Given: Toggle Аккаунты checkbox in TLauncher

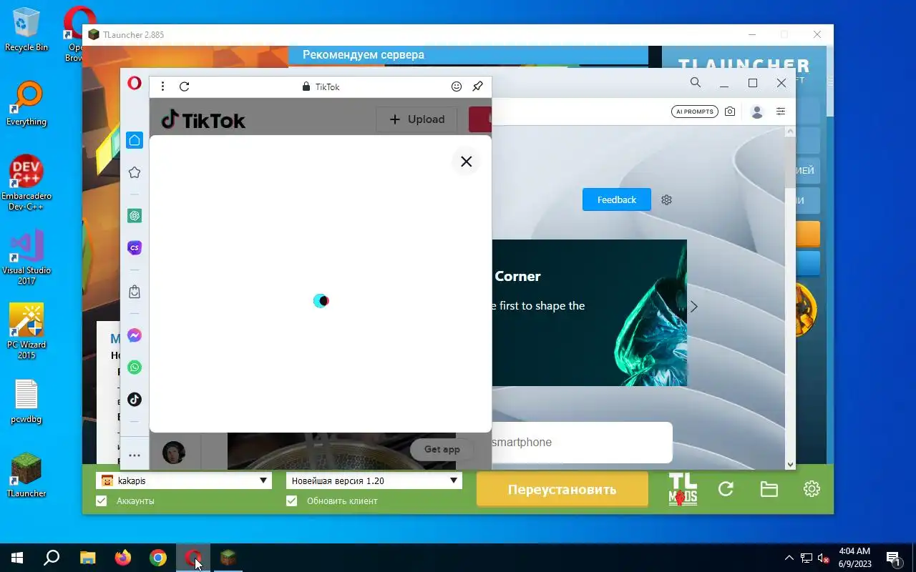Looking at the screenshot, I should tap(102, 501).
